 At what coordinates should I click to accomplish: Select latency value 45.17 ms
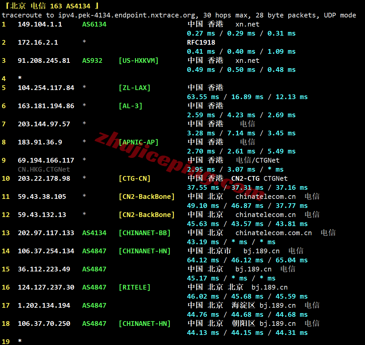click(203, 278)
